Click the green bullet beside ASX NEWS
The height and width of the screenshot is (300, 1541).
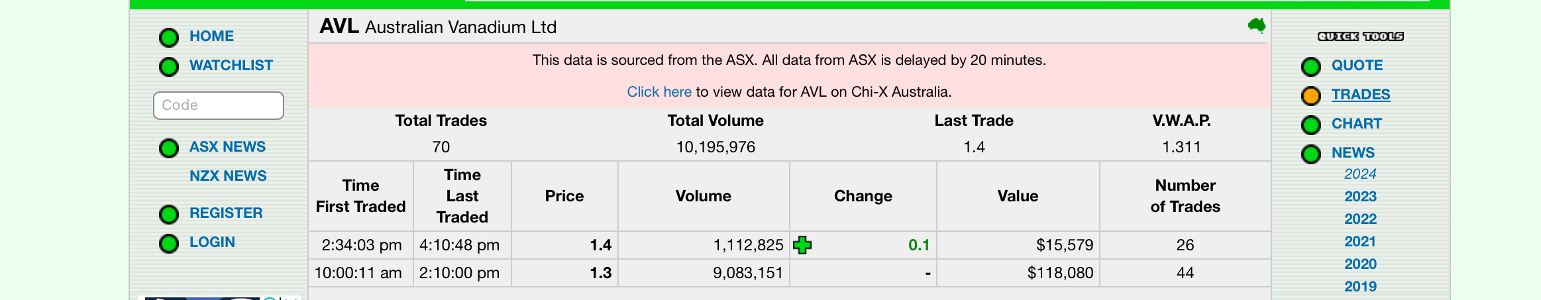[169, 148]
